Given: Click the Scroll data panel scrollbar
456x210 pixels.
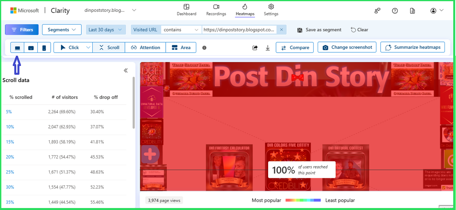Looking at the screenshot, I should tap(134, 103).
